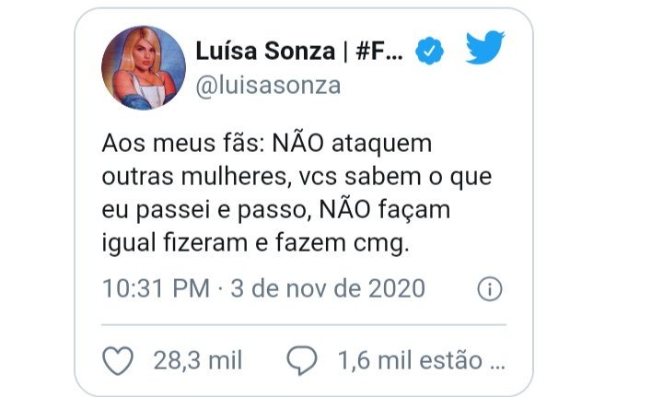This screenshot has width=663, height=397.
Task: Click the 28,3 mil likes count
Action: point(198,361)
